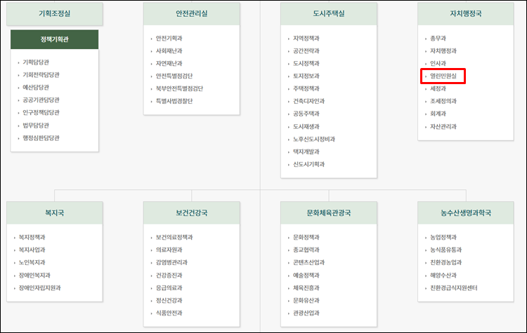Go to the 도시정책과 page

click(306, 63)
